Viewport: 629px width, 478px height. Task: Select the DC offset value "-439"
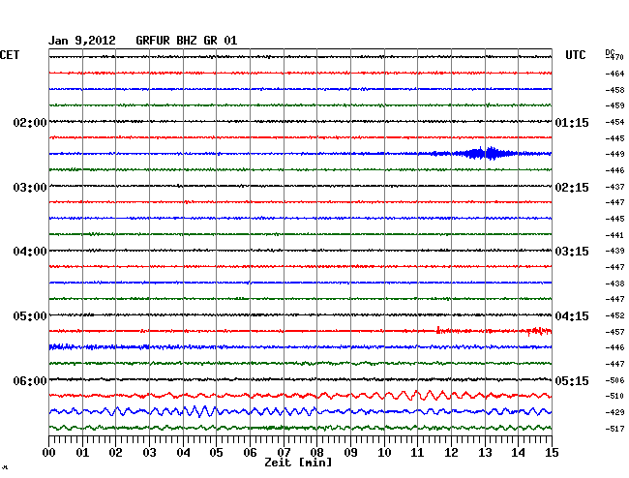pyautogui.click(x=614, y=251)
